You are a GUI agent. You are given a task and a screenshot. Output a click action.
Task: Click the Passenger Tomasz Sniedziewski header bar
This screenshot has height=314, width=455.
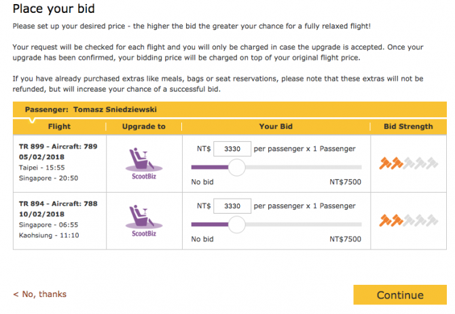tap(230, 109)
